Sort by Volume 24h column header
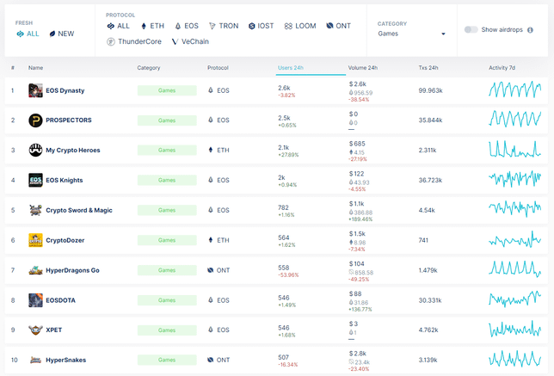 362,67
